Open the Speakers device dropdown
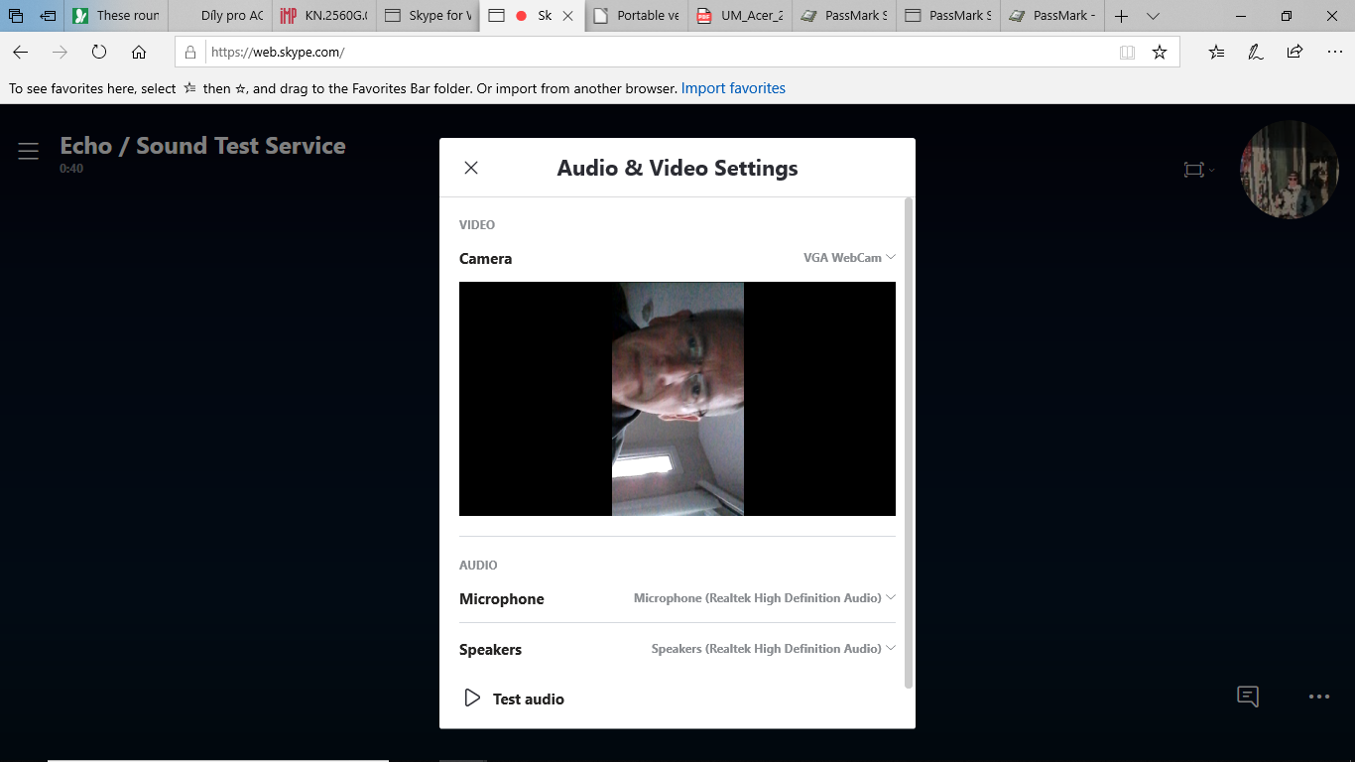Viewport: 1355px width, 762px height. point(773,648)
